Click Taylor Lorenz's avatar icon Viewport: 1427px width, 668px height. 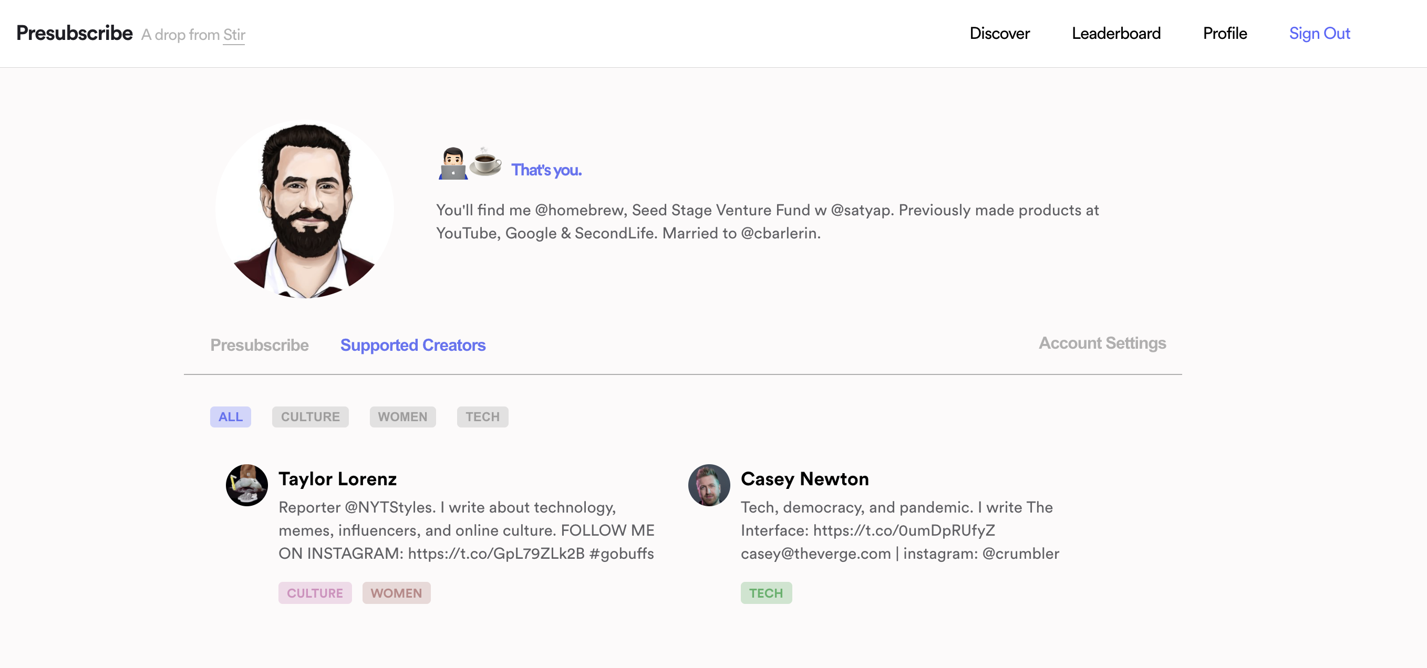click(x=246, y=485)
